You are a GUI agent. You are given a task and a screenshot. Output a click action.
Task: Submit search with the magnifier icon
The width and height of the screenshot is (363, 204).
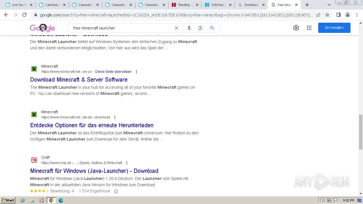212,28
